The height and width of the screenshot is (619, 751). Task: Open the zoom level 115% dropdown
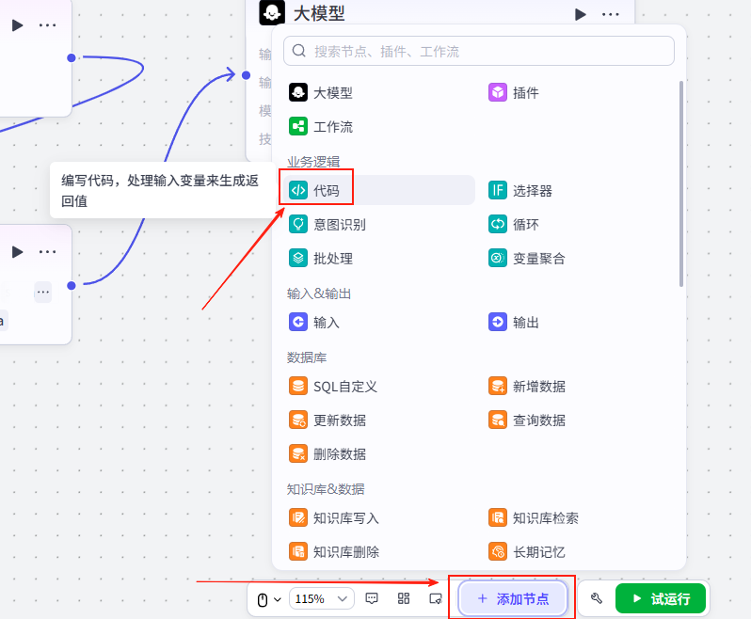tap(322, 598)
